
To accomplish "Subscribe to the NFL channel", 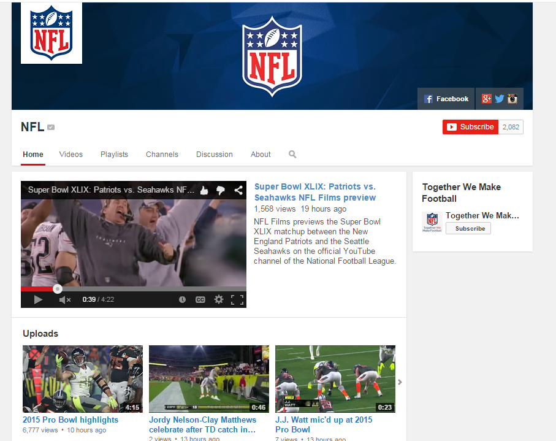I will (470, 127).
